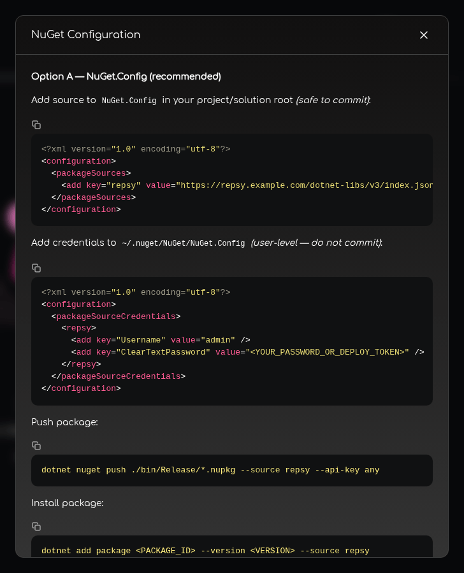
Task: Click the closing '</repsy>' tag line
Action: coord(81,364)
